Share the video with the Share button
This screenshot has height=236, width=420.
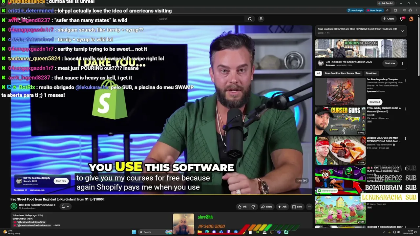click(x=266, y=207)
